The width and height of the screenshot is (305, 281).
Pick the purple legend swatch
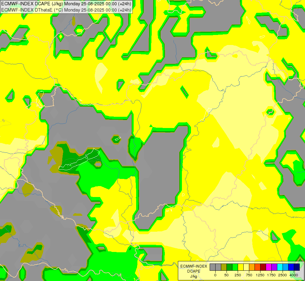pyautogui.click(x=274, y=267)
